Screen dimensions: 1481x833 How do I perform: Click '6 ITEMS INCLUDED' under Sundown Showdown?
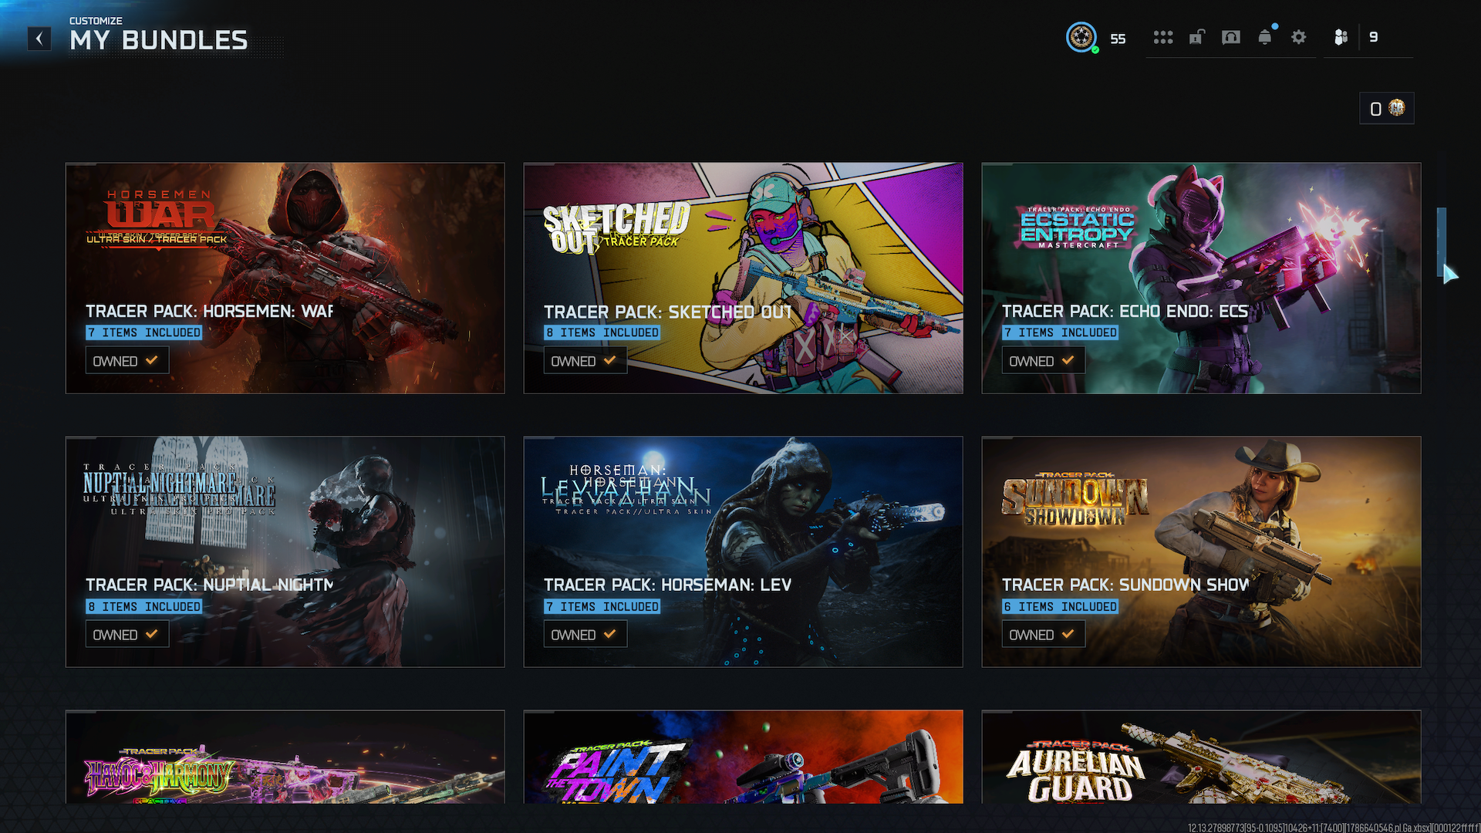point(1061,607)
